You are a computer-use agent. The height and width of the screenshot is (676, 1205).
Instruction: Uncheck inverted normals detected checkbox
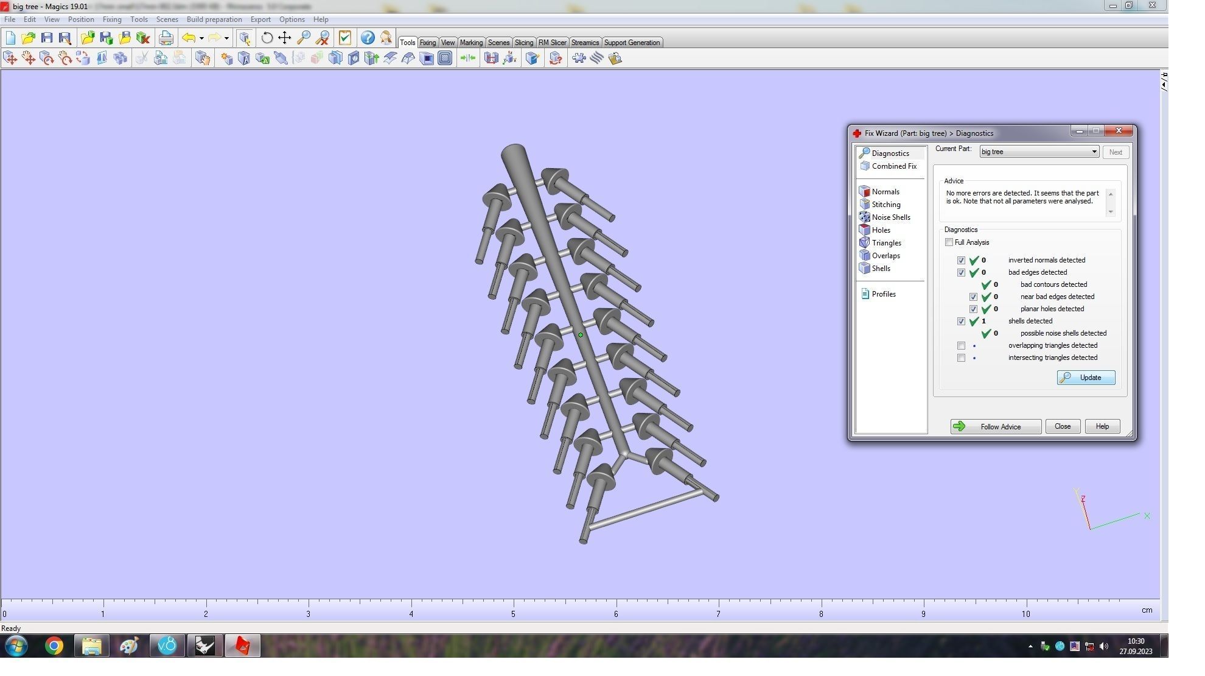click(961, 260)
